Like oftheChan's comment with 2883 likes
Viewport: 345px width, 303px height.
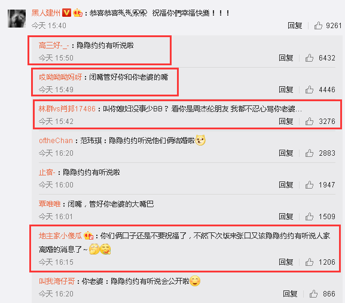click(x=309, y=153)
